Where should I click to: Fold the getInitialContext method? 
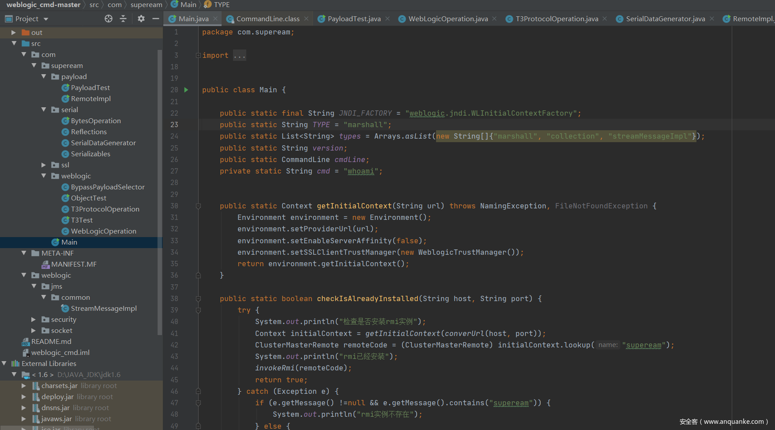point(198,206)
